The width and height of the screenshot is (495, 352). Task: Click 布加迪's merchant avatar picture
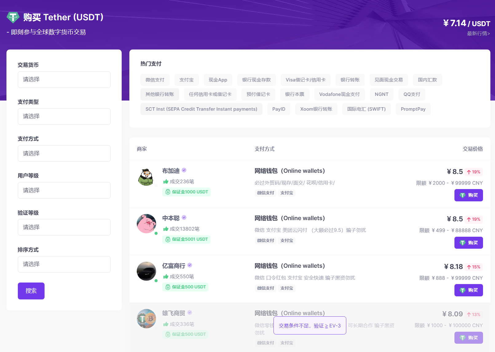coord(146,176)
